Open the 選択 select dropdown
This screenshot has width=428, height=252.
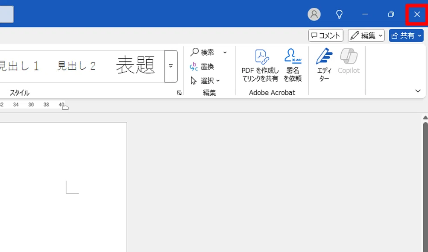click(205, 81)
